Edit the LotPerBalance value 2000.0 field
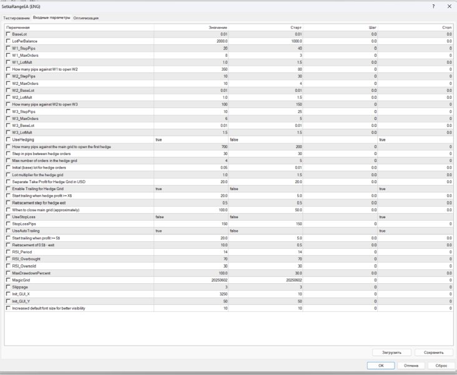Screen dimensions: 457x375 click(x=191, y=41)
